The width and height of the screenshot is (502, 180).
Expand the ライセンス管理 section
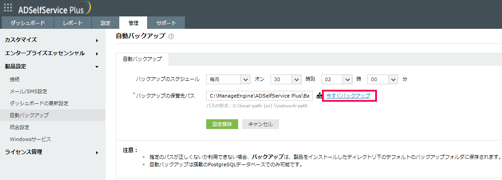(52, 152)
